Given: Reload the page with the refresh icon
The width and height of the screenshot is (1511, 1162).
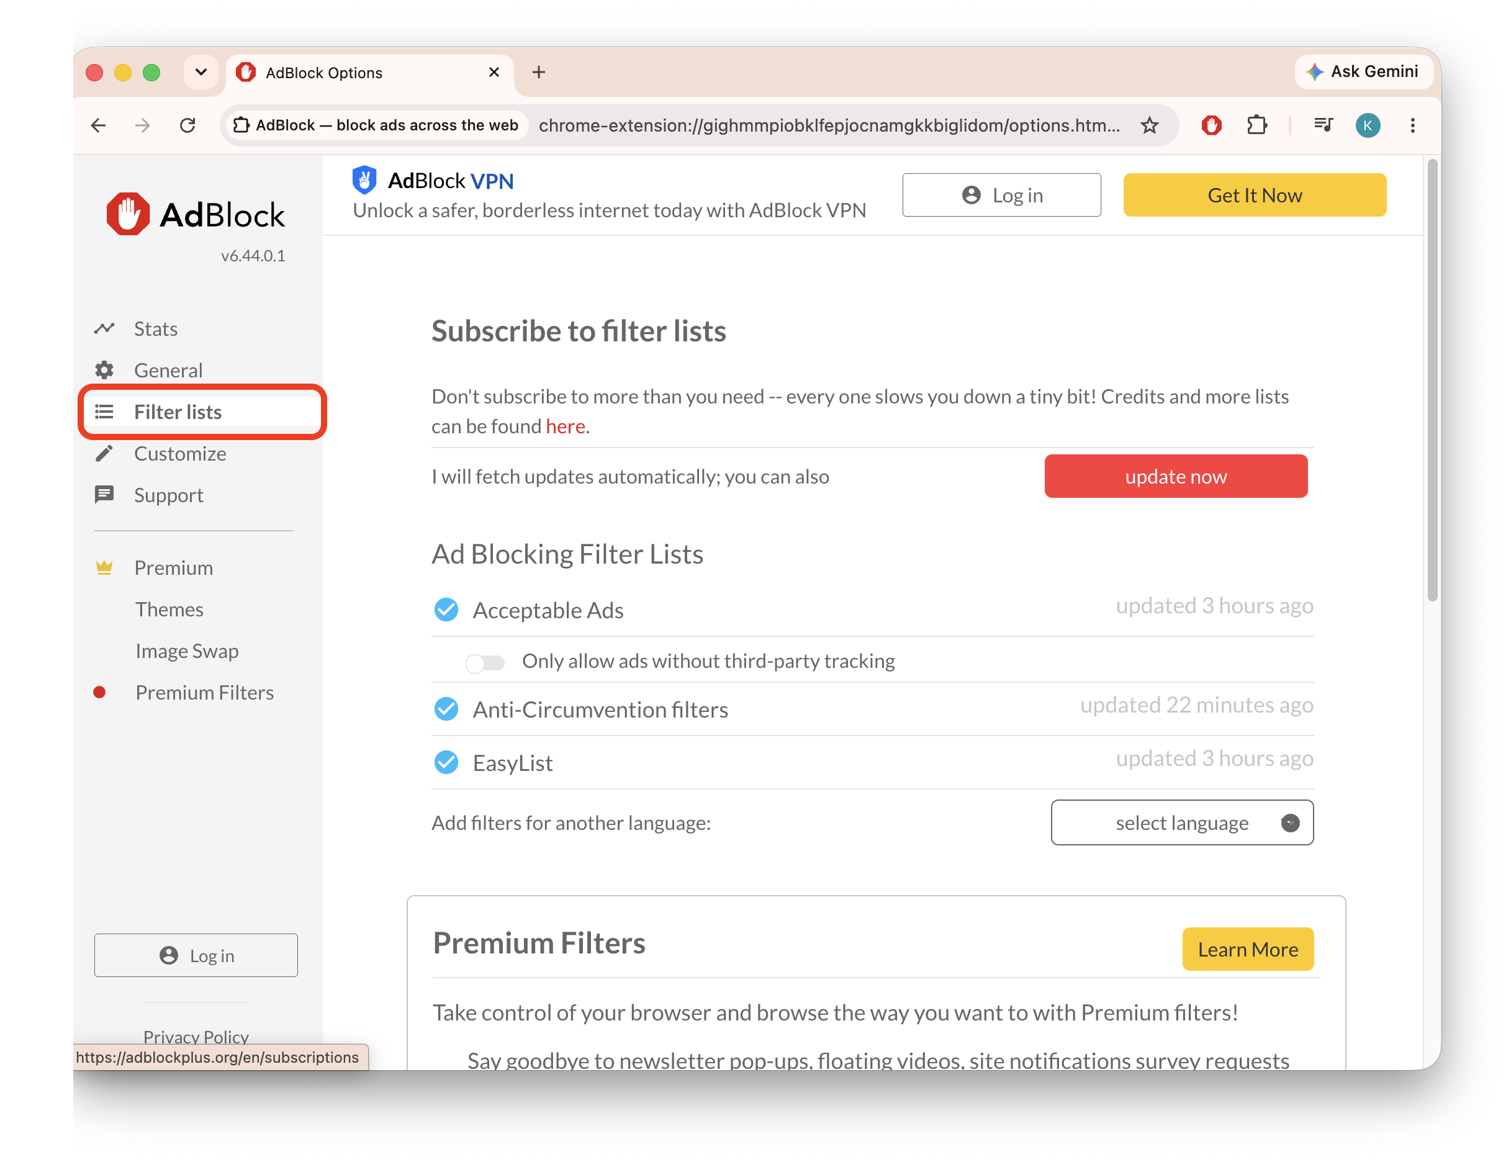Looking at the screenshot, I should click(x=187, y=125).
